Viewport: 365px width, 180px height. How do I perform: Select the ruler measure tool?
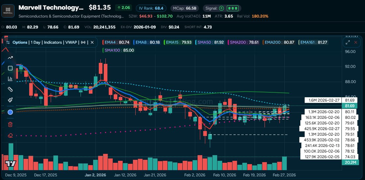coord(10,89)
